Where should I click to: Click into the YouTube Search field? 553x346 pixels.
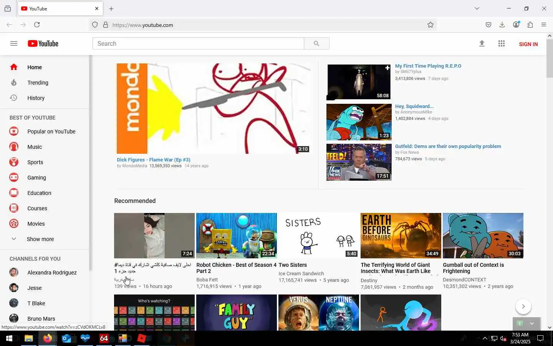pos(198,43)
